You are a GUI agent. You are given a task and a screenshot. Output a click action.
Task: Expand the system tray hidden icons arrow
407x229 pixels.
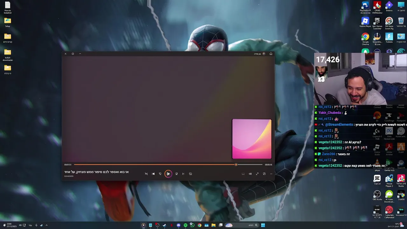click(46, 225)
